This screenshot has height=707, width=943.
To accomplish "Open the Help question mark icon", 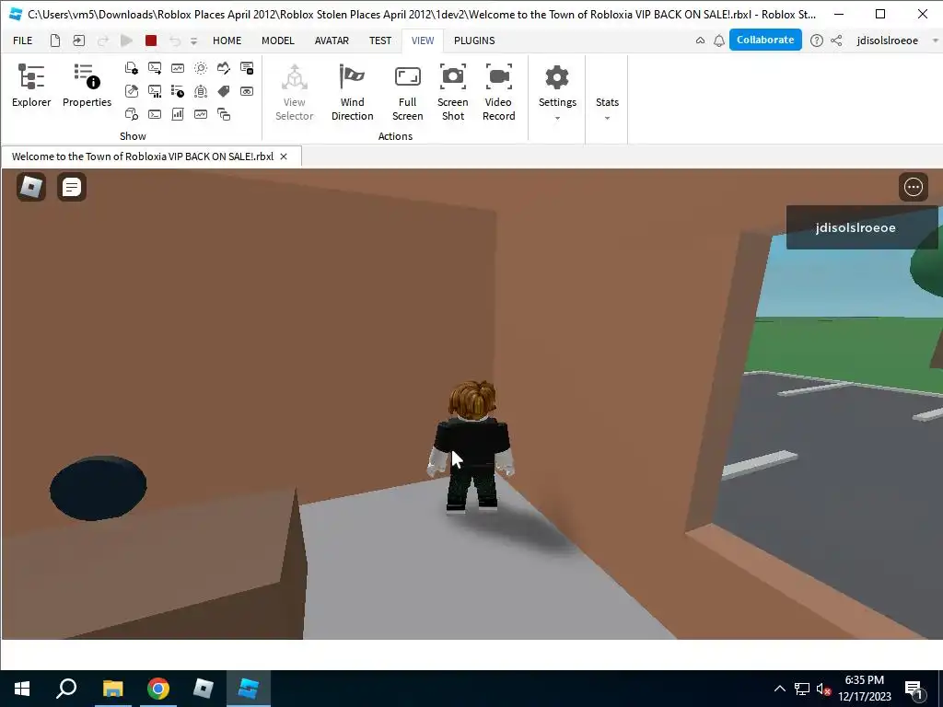I will [x=816, y=41].
